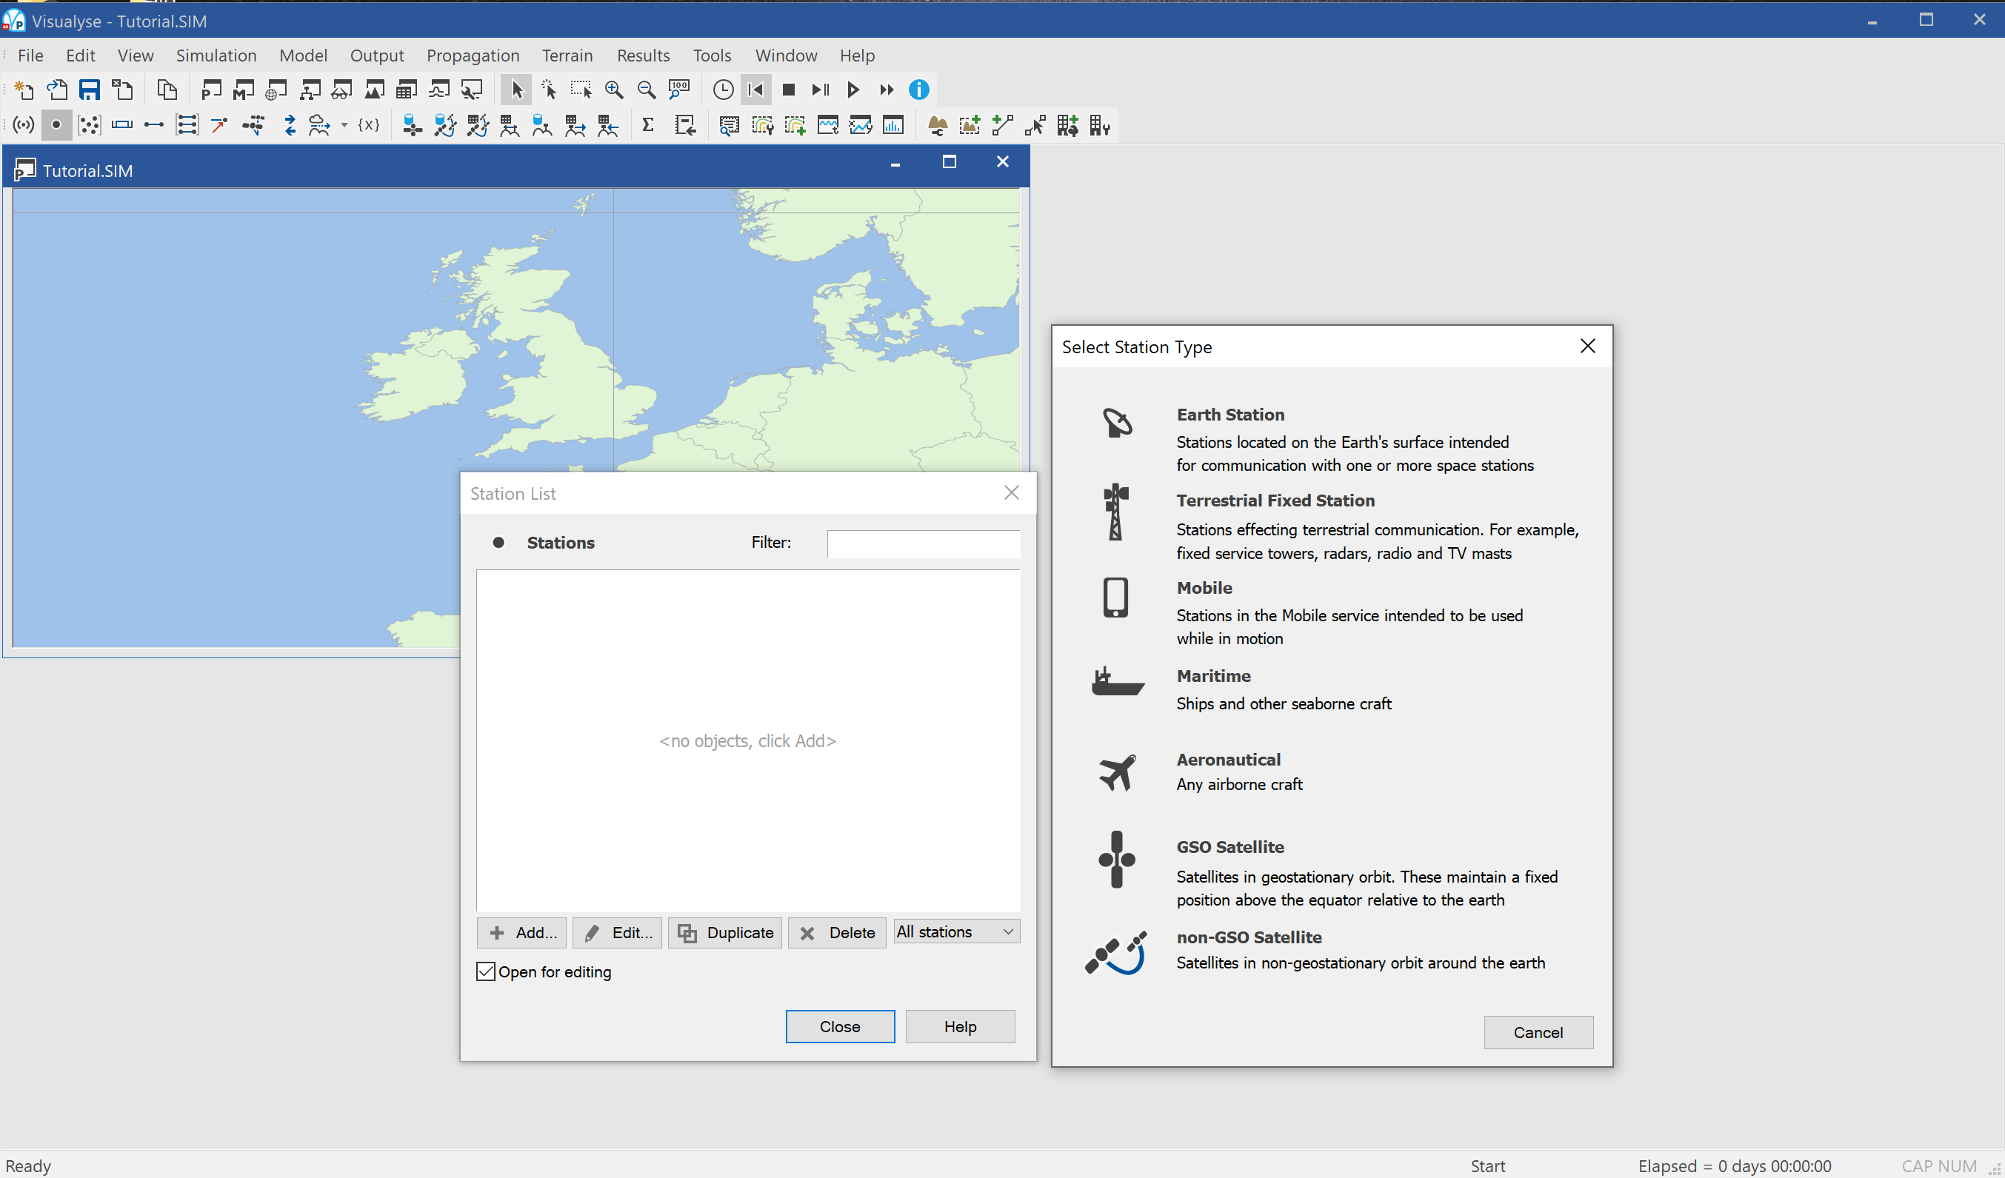Open the links list icon
Screen dimensions: 2005x1178
(153, 125)
